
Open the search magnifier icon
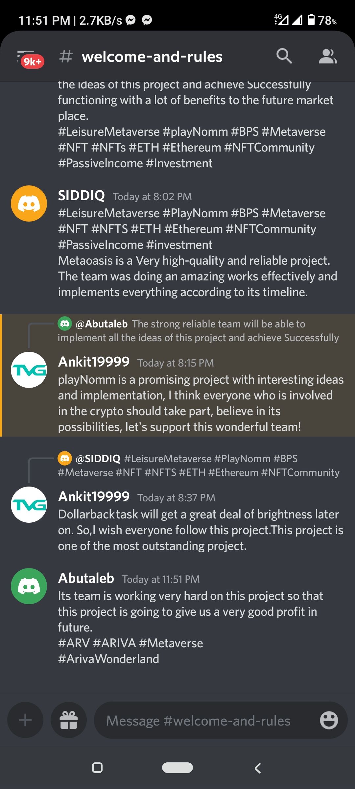tap(284, 56)
